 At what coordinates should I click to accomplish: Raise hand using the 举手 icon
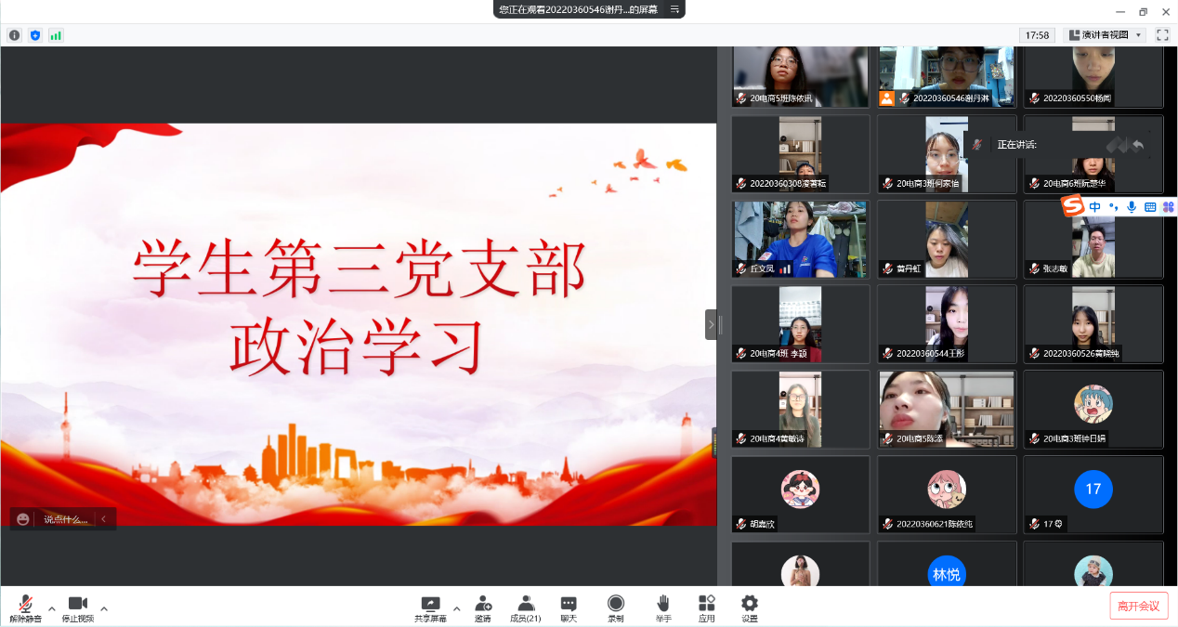[662, 607]
